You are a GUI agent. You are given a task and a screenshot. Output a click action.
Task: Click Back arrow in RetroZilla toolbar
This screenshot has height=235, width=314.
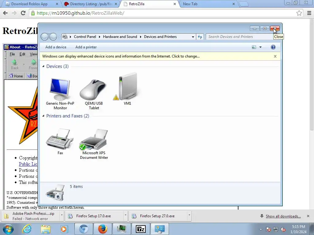(x=15, y=64)
